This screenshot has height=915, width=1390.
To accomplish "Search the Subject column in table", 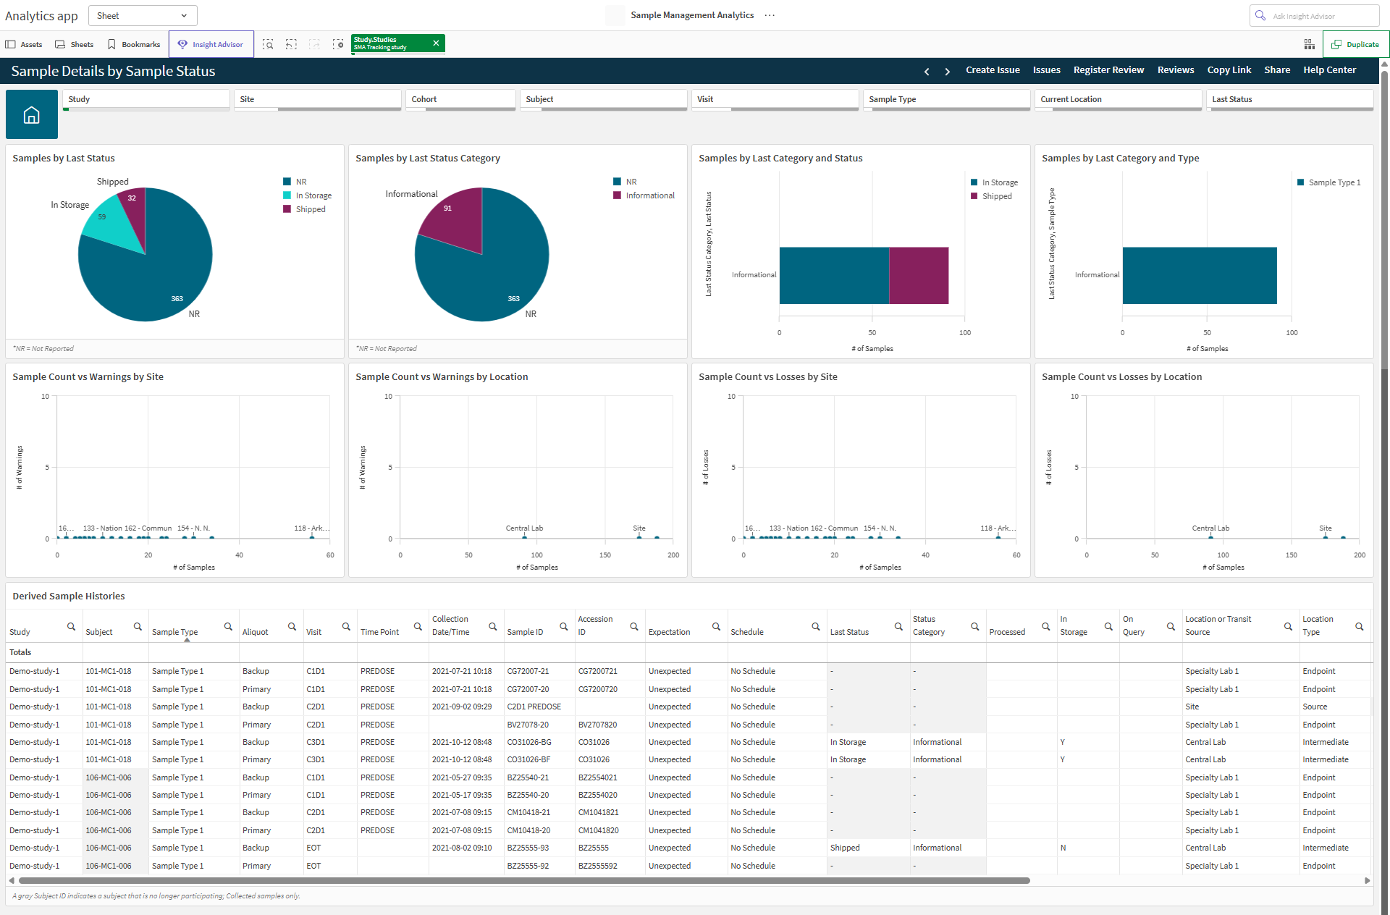I will [138, 627].
